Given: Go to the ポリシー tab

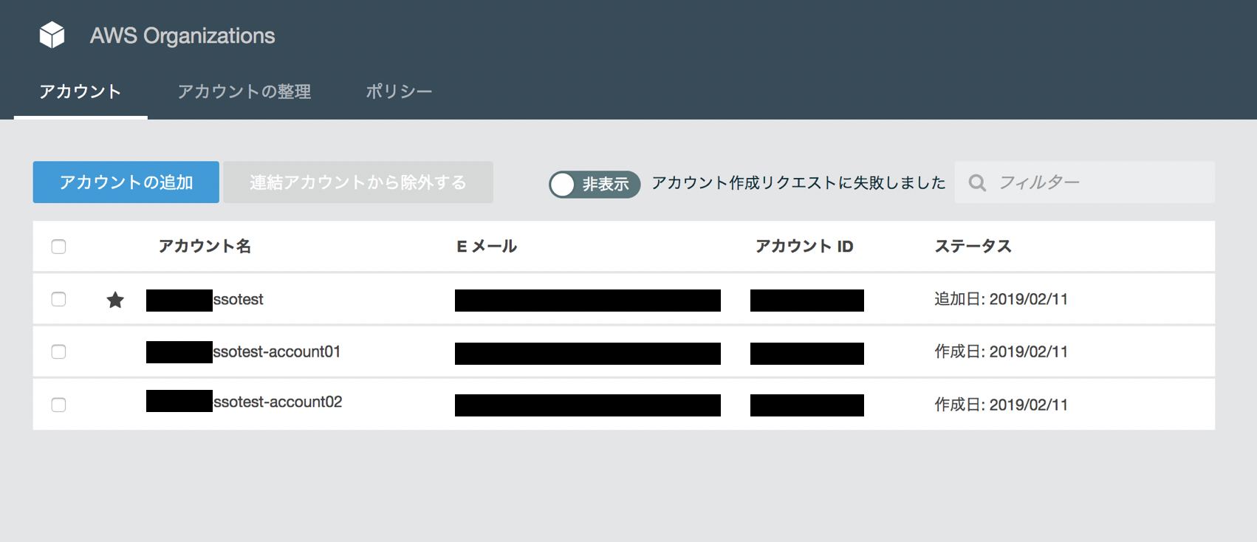Looking at the screenshot, I should (x=399, y=92).
